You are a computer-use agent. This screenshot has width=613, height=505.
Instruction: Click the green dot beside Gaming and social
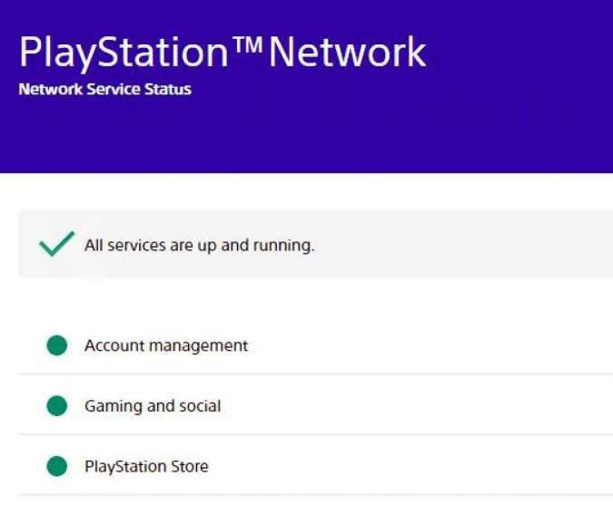(57, 406)
